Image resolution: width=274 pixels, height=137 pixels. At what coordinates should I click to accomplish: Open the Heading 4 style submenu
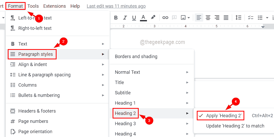click(152, 134)
